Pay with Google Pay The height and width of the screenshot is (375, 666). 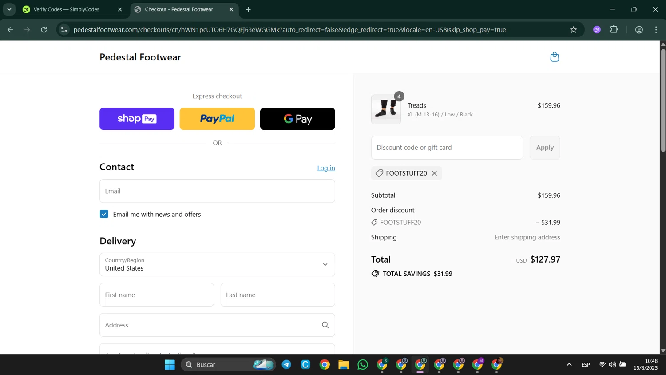point(297,119)
